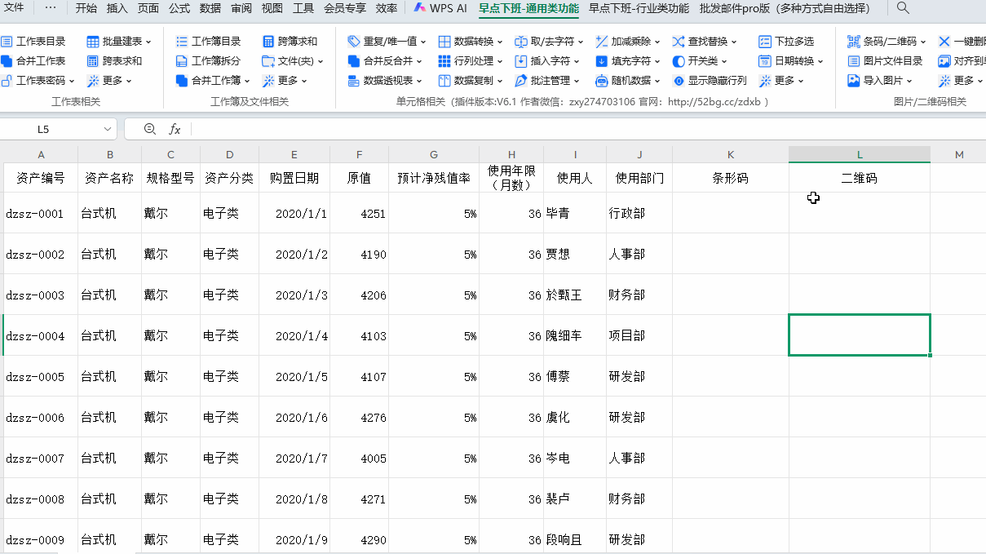This screenshot has height=554, width=986.
Task: Switch to the 早点下班-行业类功能 tab
Action: pyautogui.click(x=639, y=8)
